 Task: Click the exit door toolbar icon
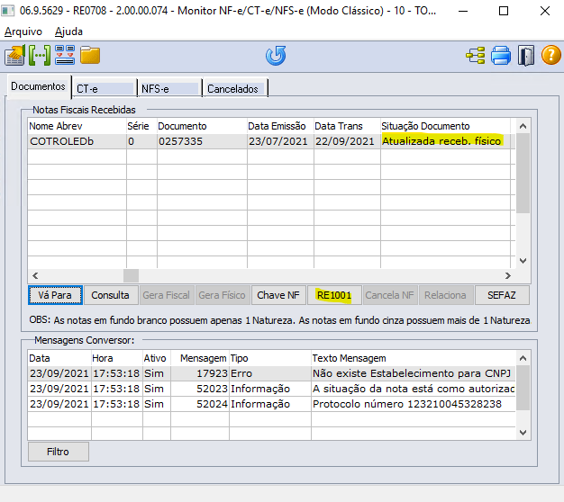pyautogui.click(x=526, y=56)
